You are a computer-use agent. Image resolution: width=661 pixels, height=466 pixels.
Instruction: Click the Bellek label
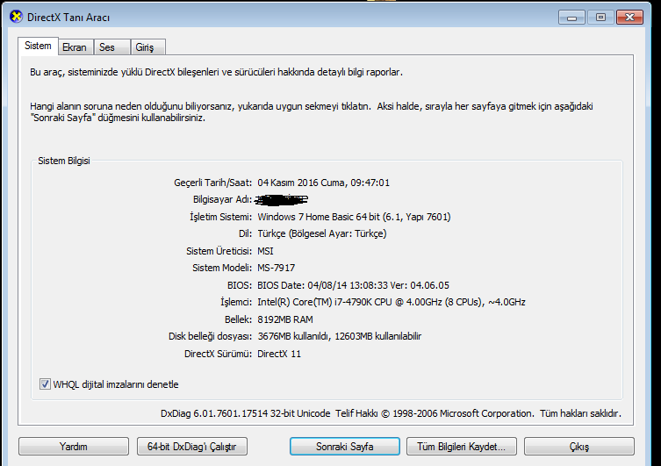pos(238,319)
